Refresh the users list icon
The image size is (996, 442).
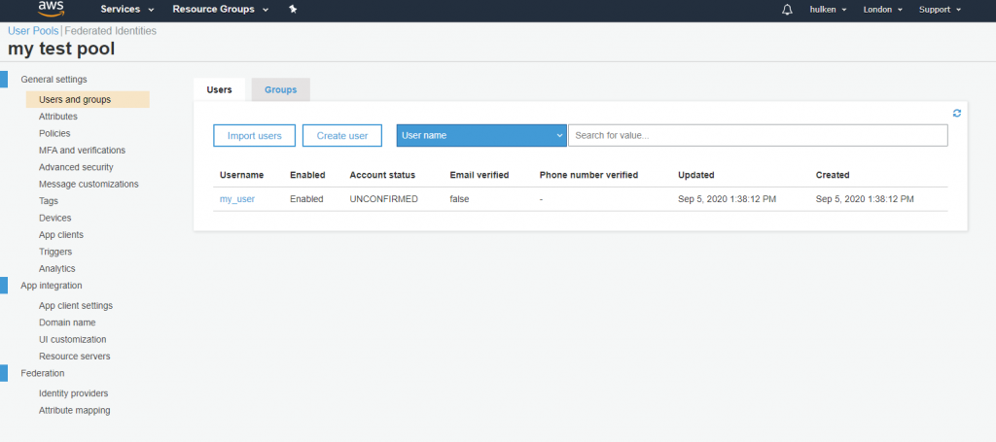coord(957,113)
